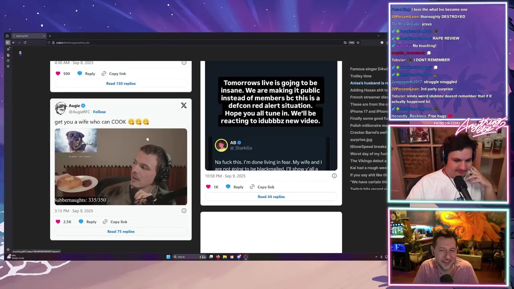Click 'French streamer dies' list item
This screenshot has height=289, width=514.
(x=369, y=97)
